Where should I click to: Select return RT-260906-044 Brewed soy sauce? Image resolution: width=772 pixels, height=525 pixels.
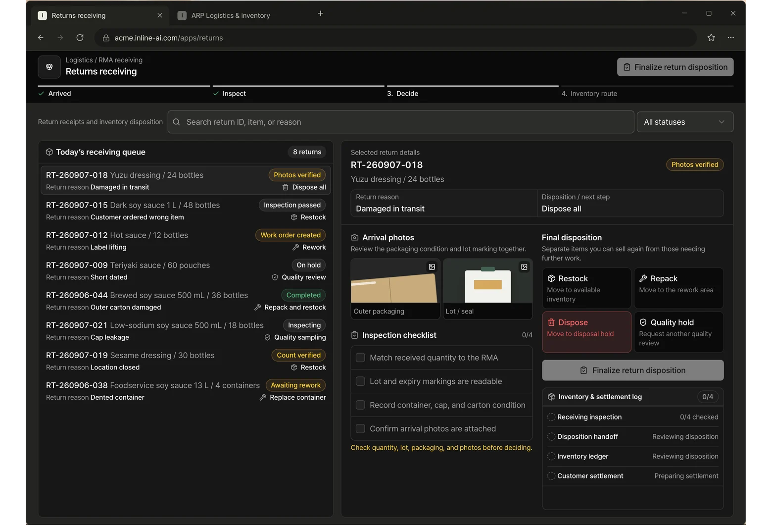tap(186, 301)
